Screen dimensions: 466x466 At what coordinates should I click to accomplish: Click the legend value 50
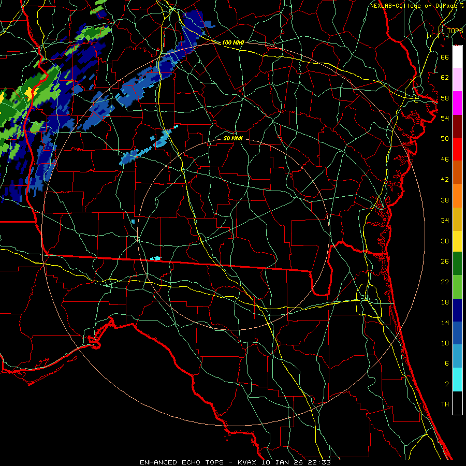point(445,139)
